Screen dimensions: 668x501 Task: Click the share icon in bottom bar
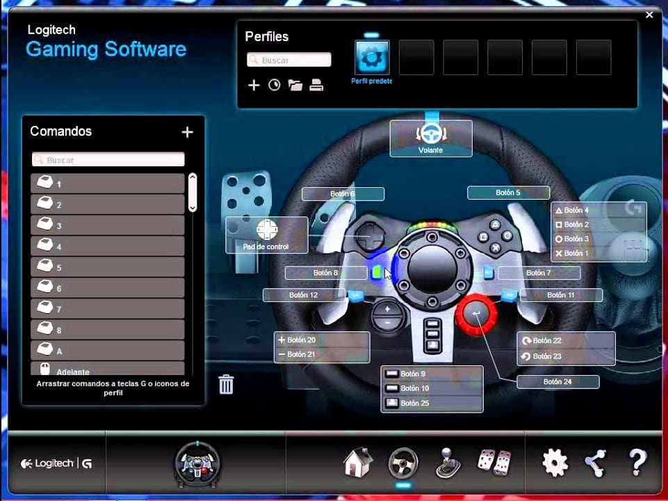[596, 461]
